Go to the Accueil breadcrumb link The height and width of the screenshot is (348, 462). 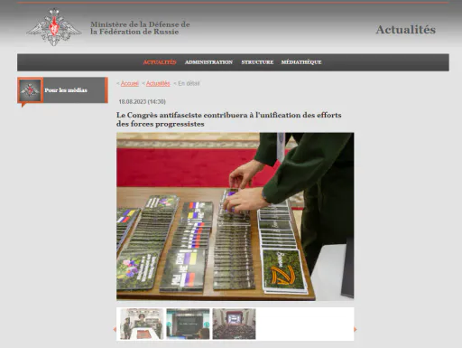coord(130,83)
